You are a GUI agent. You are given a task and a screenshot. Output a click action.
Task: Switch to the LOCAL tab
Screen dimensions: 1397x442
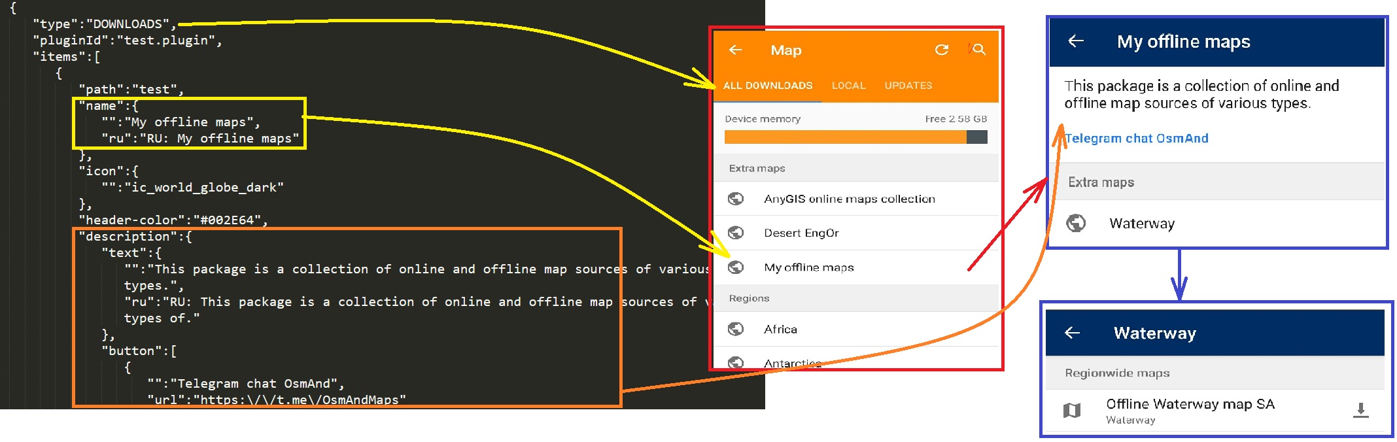tap(848, 86)
